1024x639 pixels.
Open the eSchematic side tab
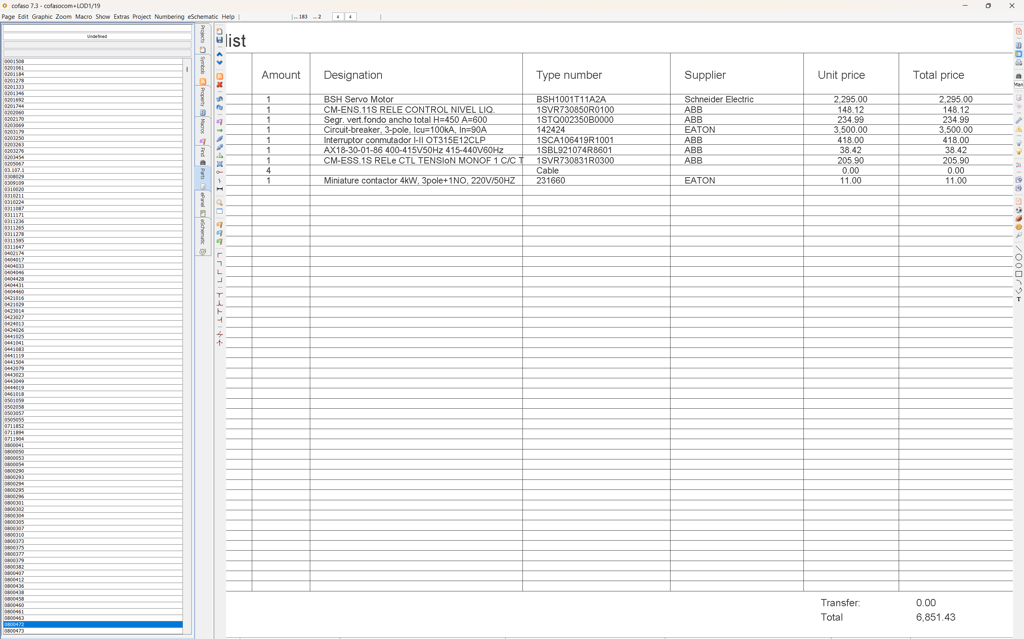203,237
